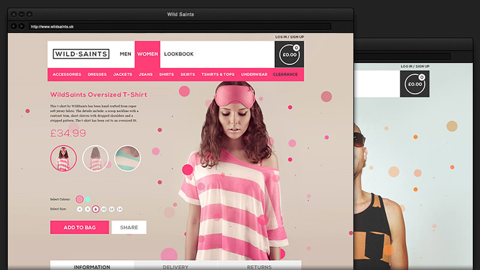Click the SHARE button
The image size is (480, 270).
(129, 227)
